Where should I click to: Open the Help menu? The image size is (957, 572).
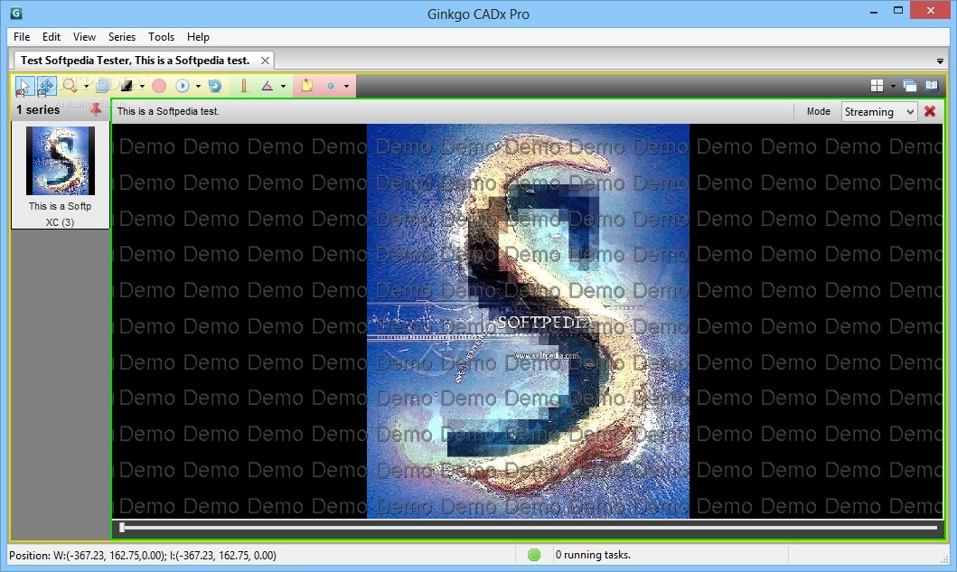click(198, 37)
